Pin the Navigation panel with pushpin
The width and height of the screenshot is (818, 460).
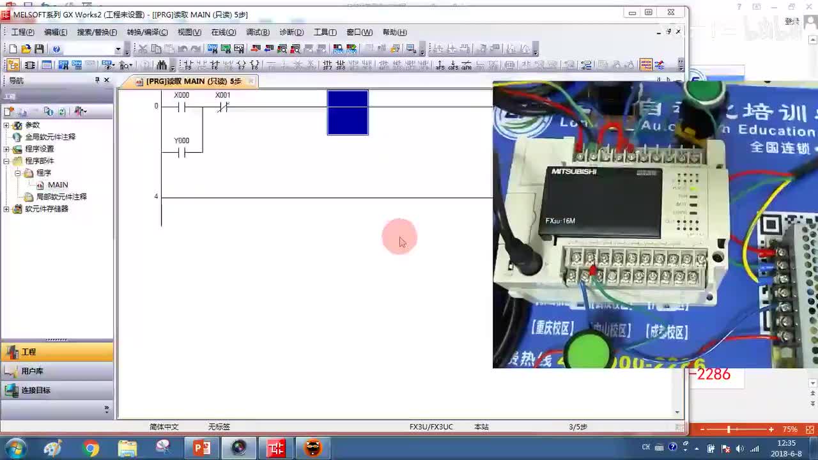(x=97, y=80)
